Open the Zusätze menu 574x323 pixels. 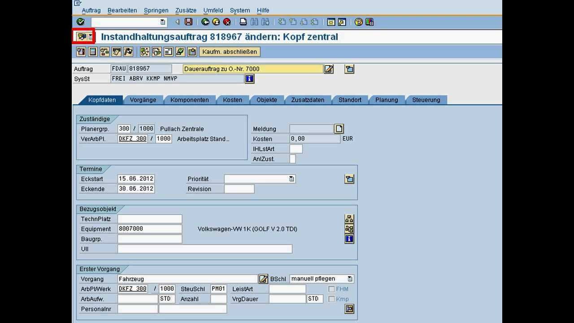pyautogui.click(x=186, y=10)
